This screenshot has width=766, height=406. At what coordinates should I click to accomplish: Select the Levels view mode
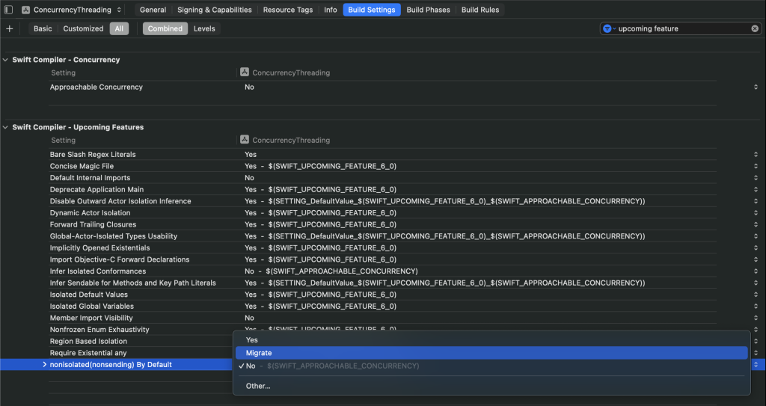point(204,28)
